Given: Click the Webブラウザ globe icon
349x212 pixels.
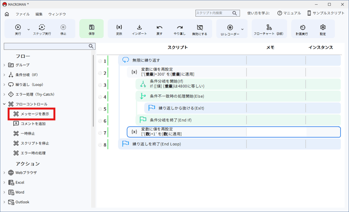Looking at the screenshot, I should tap(11, 173).
